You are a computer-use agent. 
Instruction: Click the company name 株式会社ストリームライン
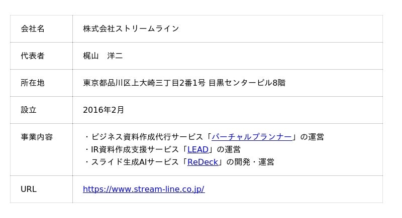pos(131,29)
